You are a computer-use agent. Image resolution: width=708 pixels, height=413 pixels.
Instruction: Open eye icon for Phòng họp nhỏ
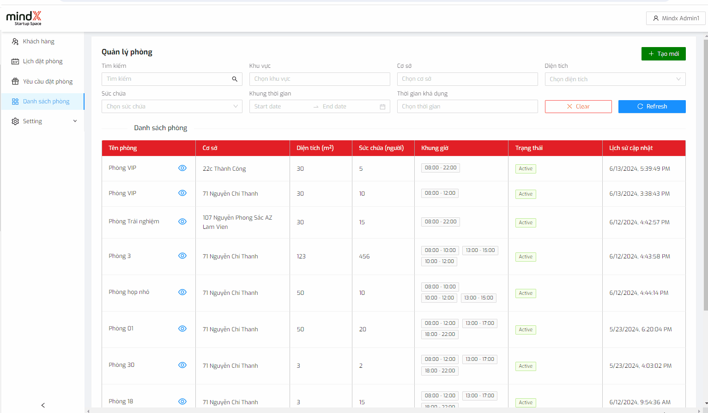(182, 292)
